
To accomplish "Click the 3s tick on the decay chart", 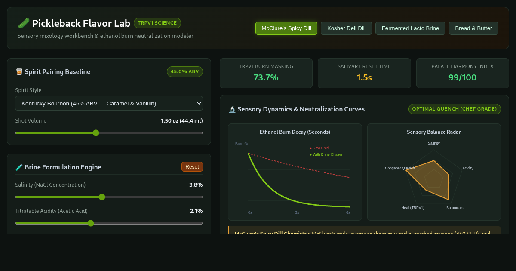I will [x=297, y=212].
